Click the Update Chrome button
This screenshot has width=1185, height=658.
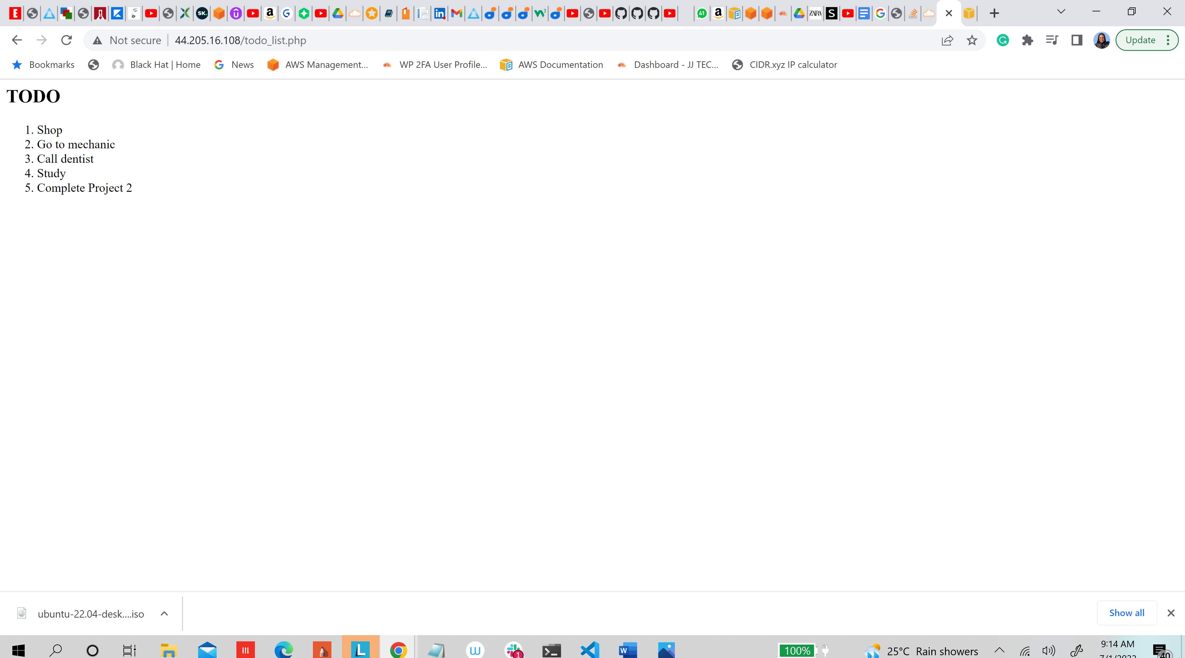pos(1140,40)
